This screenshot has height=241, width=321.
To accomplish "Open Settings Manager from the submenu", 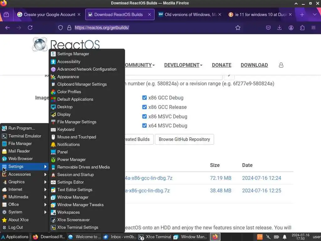I will (x=87, y=54).
